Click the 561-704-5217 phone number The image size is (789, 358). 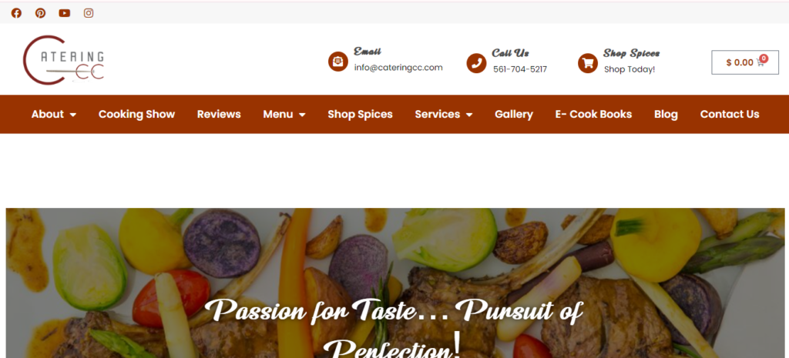(x=520, y=69)
